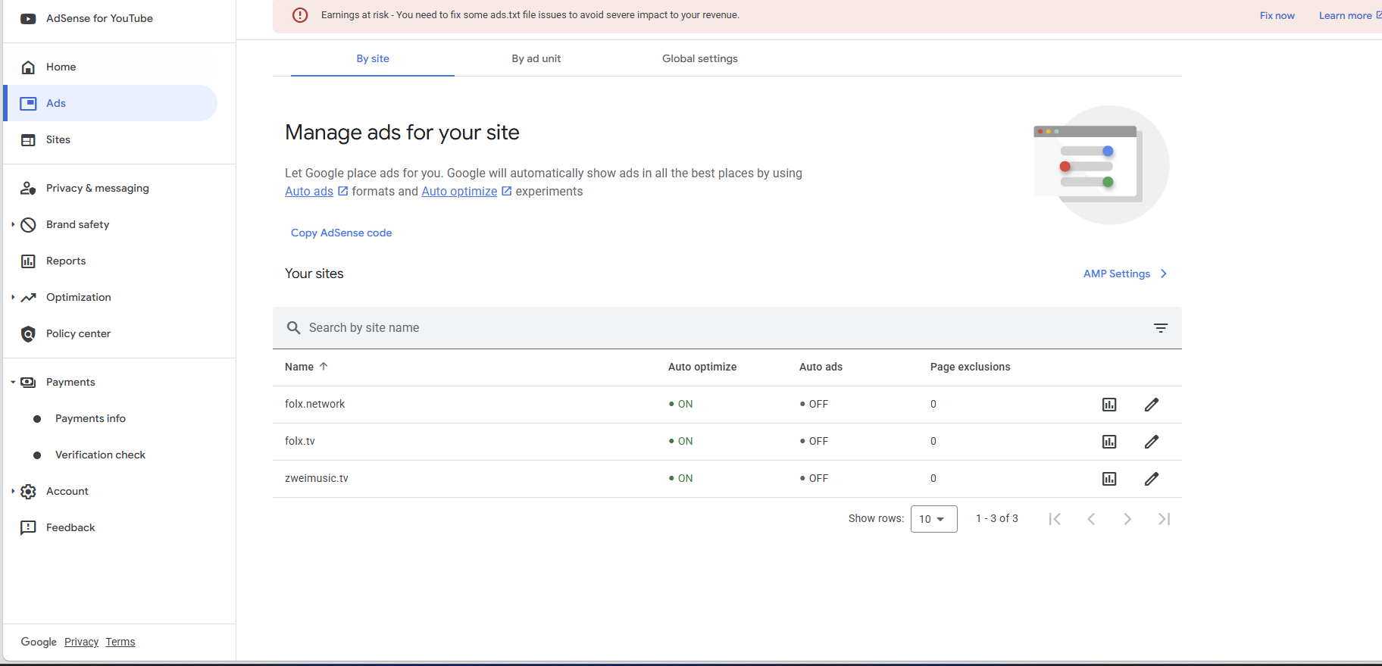
Task: Click the Sites icon in sidebar
Action: [x=28, y=140]
